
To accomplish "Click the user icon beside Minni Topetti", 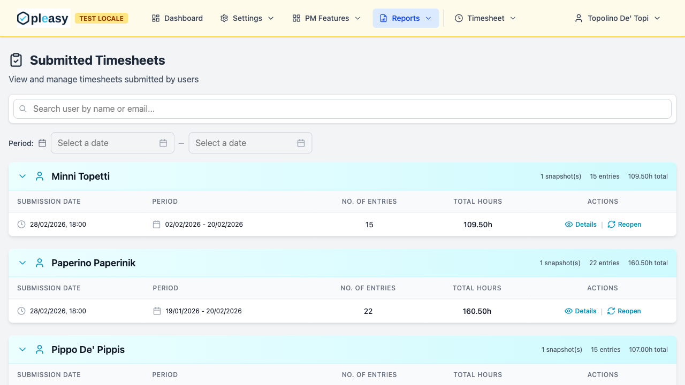I will point(40,176).
